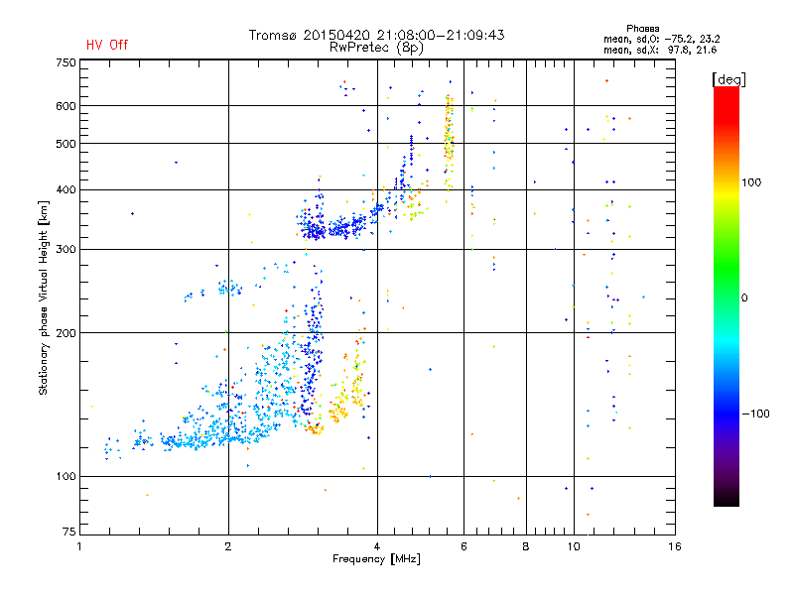Image resolution: width=794 pixels, height=595 pixels.
Task: Click the y-axis tick label '750'
Action: [66, 62]
